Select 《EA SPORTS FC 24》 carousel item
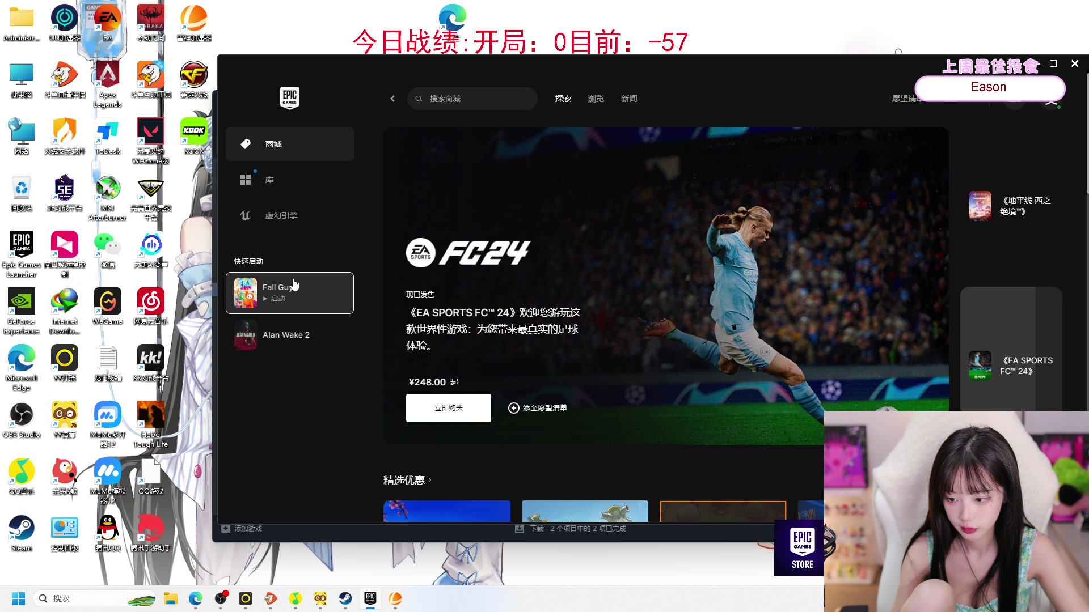1089x612 pixels. pos(1011,365)
